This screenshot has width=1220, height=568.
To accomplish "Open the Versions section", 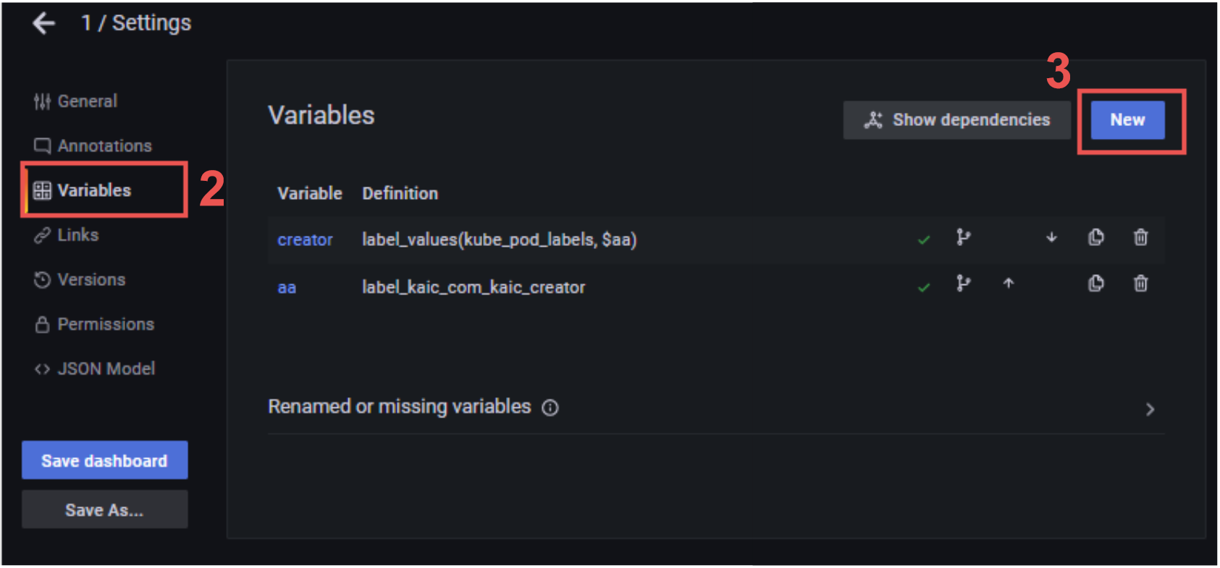I will tap(91, 280).
